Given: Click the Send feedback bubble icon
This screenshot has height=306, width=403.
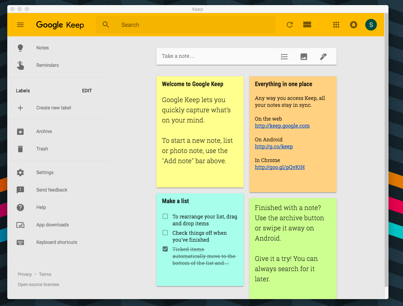Looking at the screenshot, I should [20, 190].
